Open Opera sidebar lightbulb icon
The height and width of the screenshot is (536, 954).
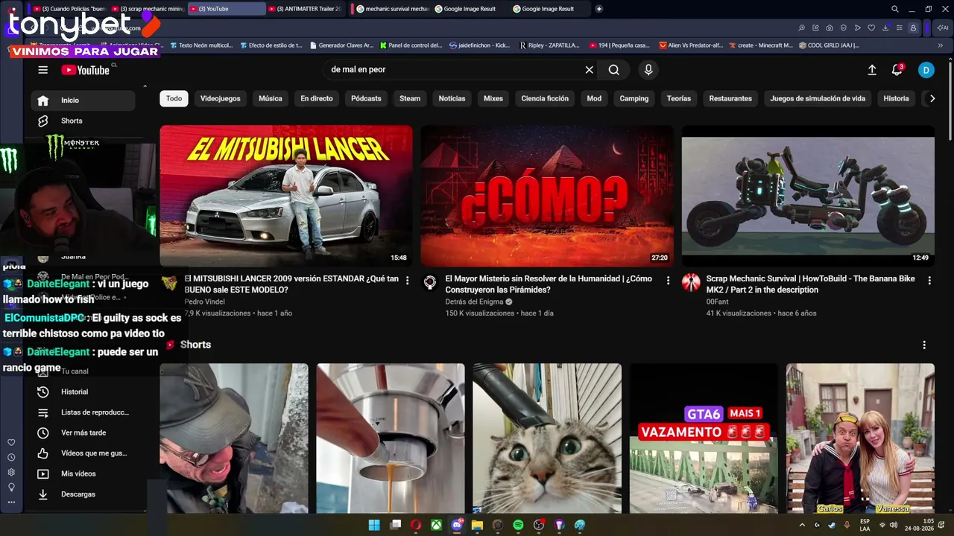coord(11,487)
